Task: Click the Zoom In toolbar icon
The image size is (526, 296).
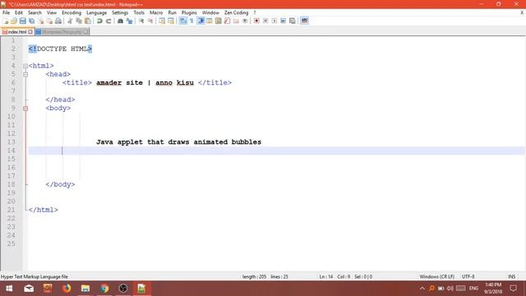Action: [141, 21]
